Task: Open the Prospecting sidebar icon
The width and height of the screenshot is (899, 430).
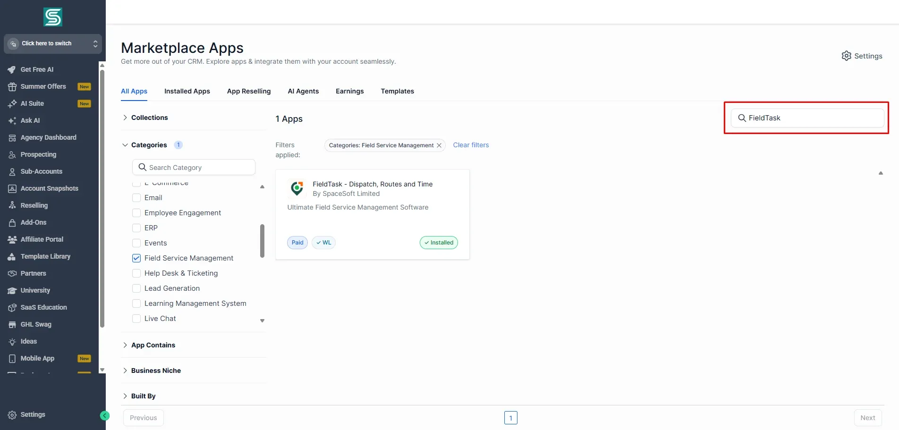Action: (x=12, y=154)
